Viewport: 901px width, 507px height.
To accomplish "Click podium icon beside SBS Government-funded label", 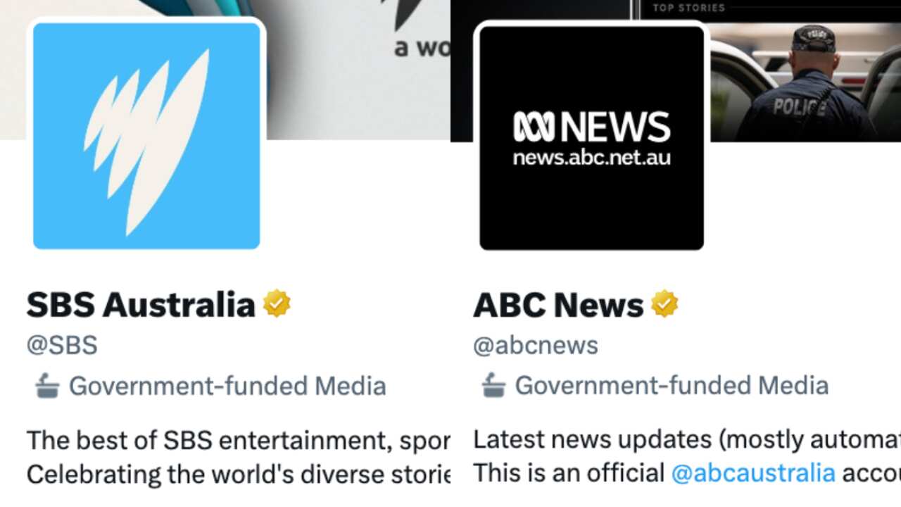I will (x=47, y=386).
